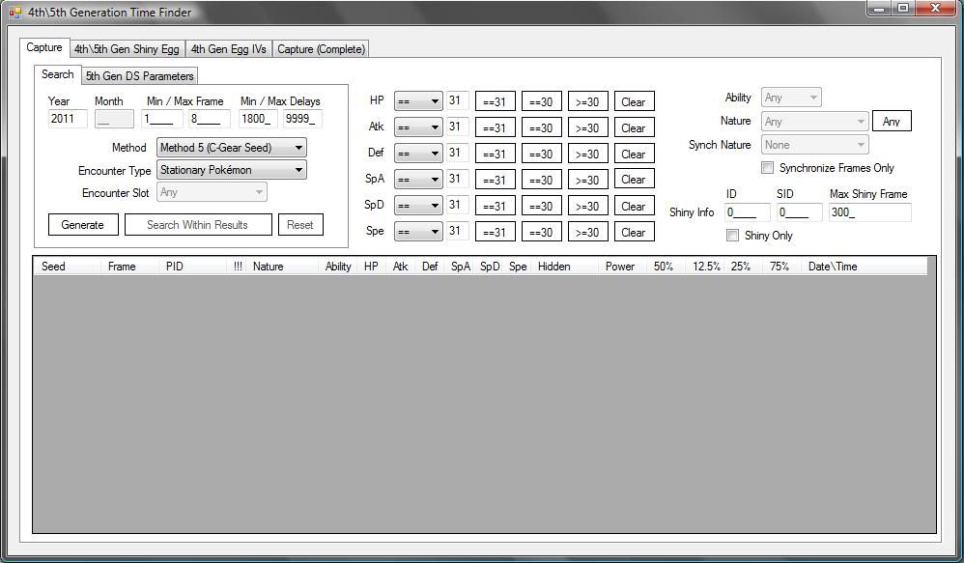
Task: Set Def to >=30
Action: 587,154
